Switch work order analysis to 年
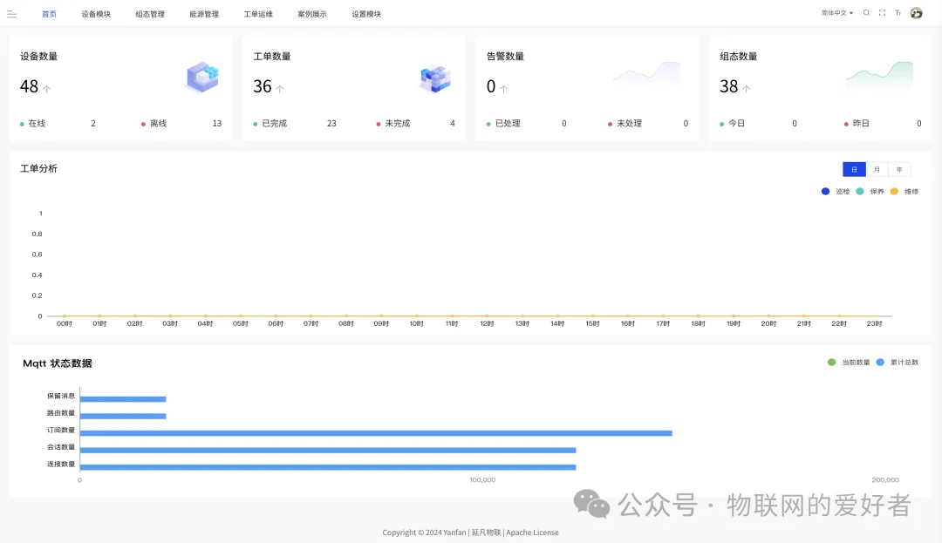Screen dimensions: 942x543 click(x=899, y=169)
